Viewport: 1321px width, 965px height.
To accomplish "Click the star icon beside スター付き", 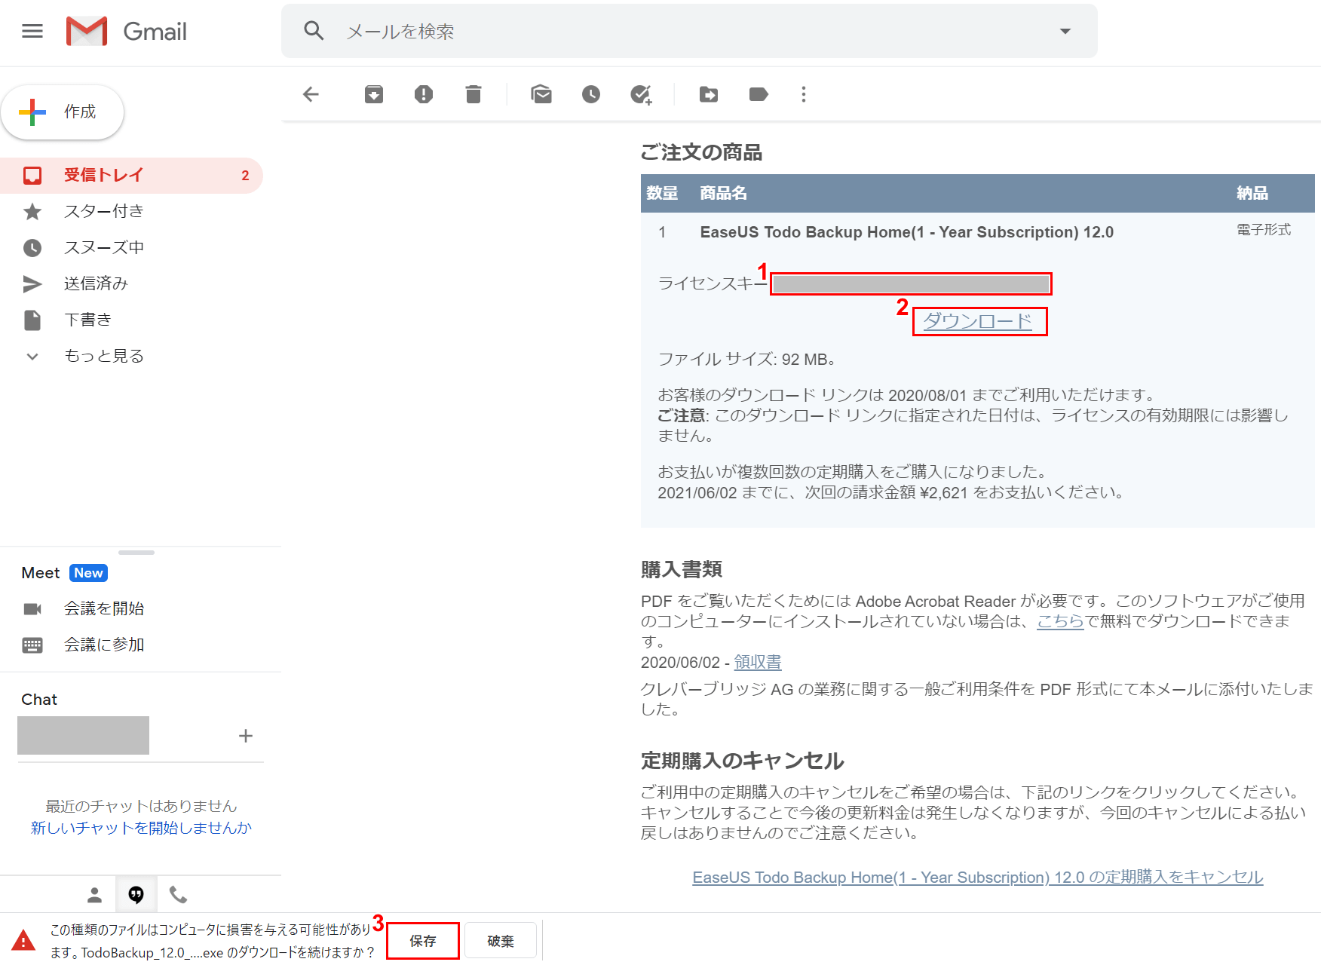I will pyautogui.click(x=32, y=212).
